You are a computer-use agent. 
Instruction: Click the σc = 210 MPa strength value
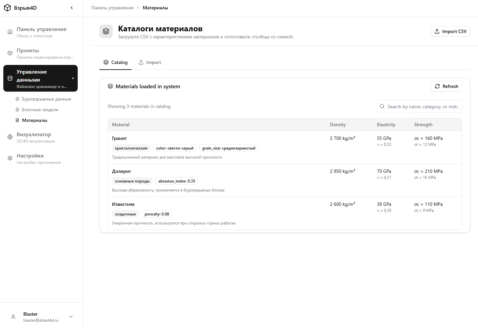point(428,171)
